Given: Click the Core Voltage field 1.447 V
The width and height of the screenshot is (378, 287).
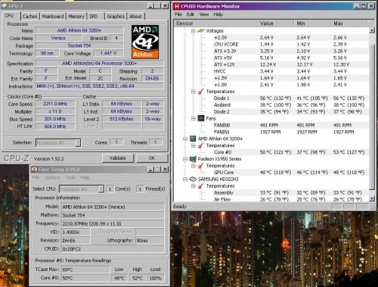Looking at the screenshot, I should (108, 53).
